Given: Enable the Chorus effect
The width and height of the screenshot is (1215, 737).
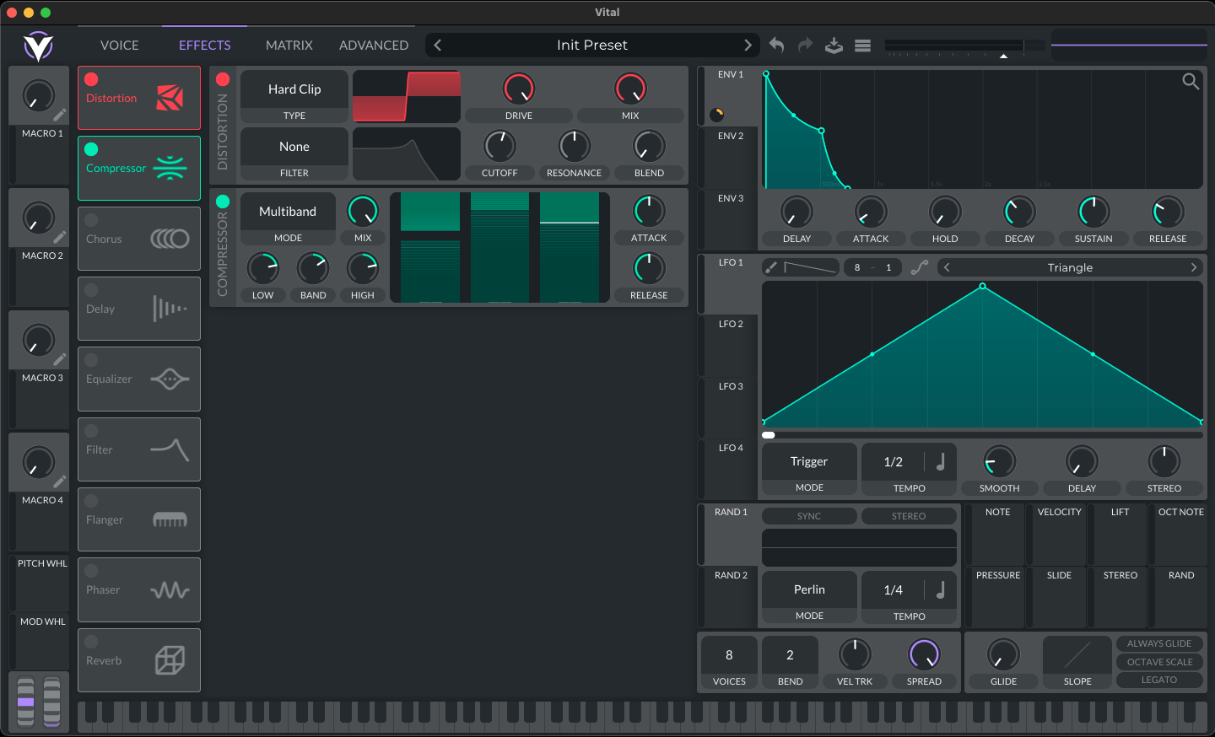Looking at the screenshot, I should [x=91, y=220].
